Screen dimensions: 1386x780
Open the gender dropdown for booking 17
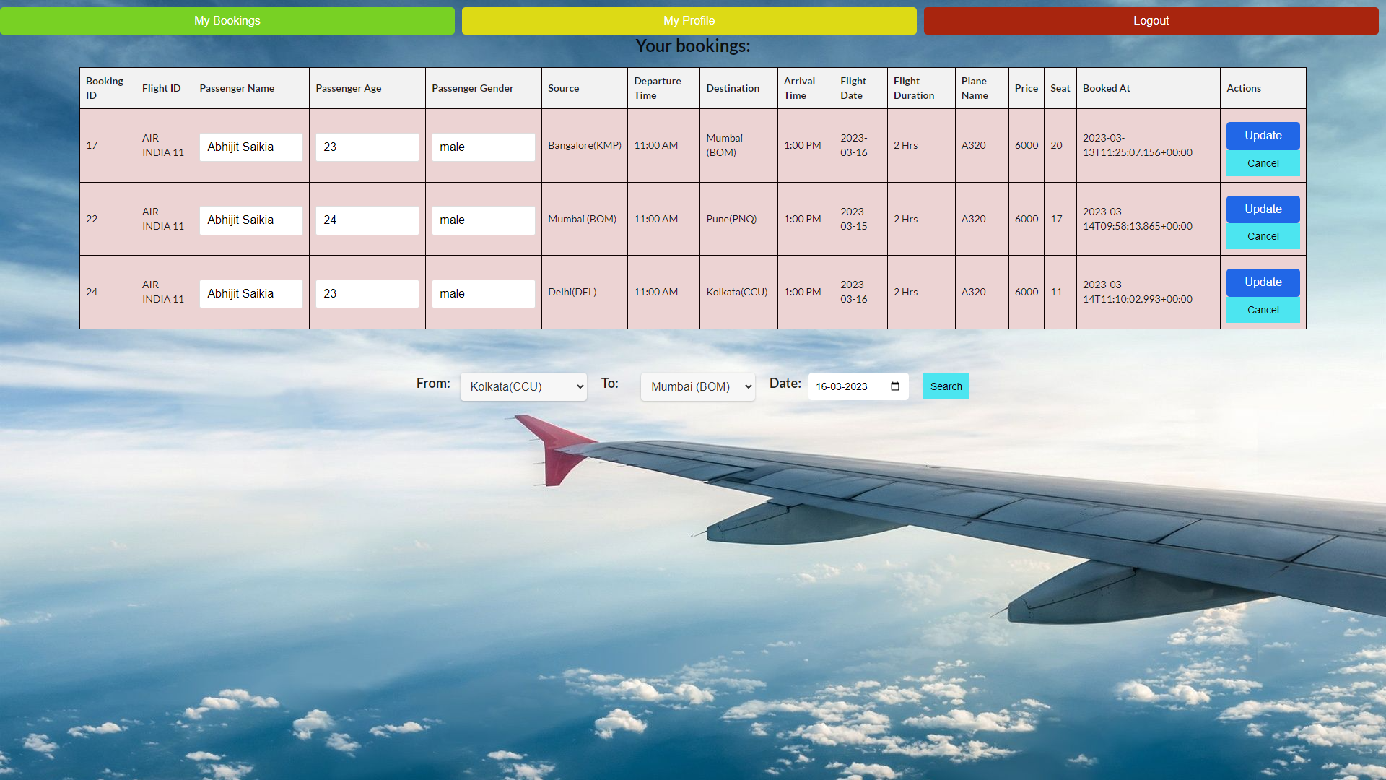point(483,147)
